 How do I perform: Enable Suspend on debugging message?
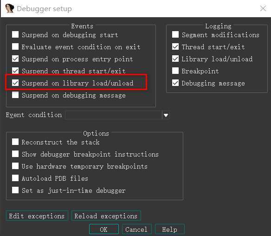point(15,95)
